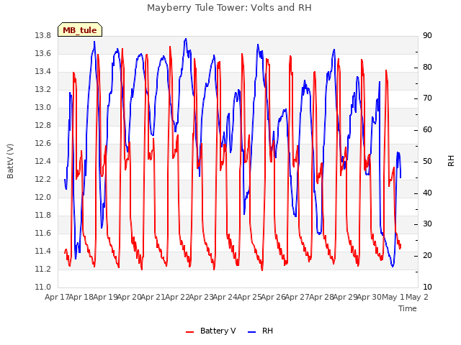Select the Apr 22 tick label

177,297
